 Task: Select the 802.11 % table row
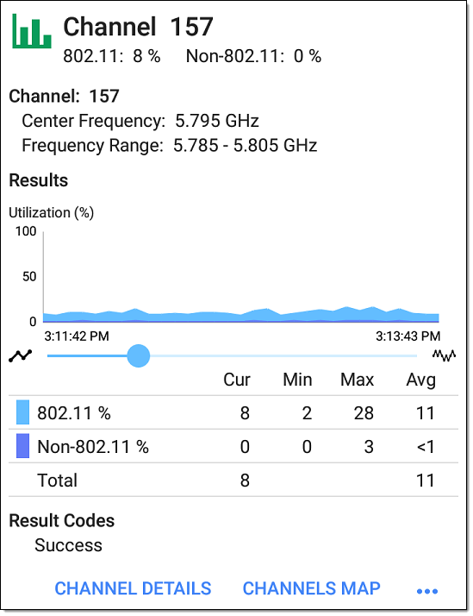(x=233, y=412)
